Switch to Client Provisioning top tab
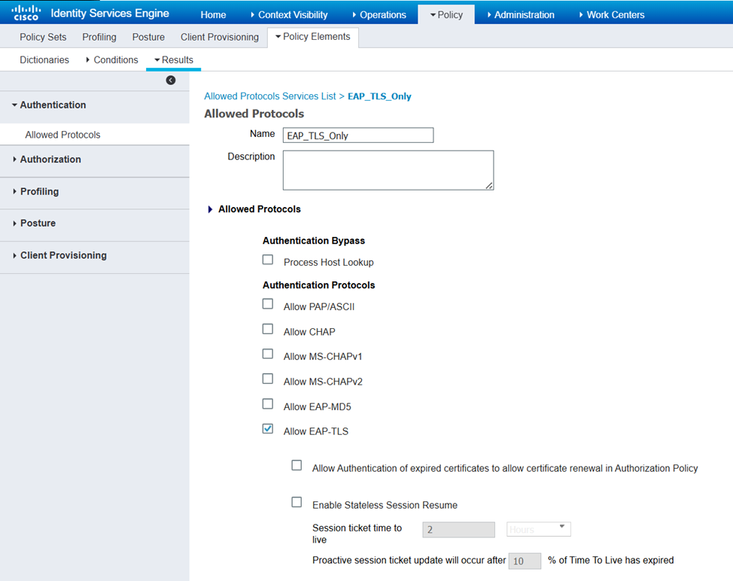 pos(220,37)
